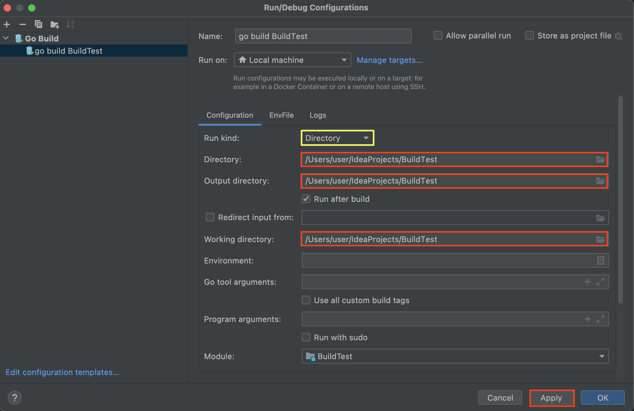The width and height of the screenshot is (634, 411).
Task: Browse folder icon in Output directory field
Action: click(600, 181)
